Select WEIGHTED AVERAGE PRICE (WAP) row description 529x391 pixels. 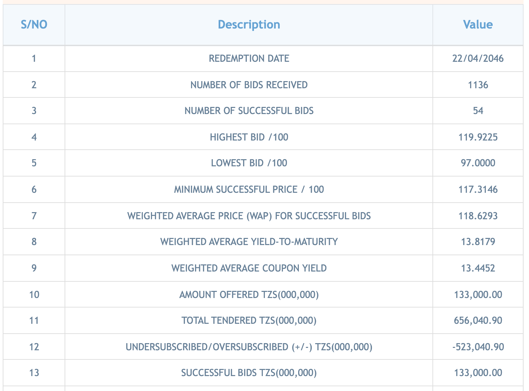pyautogui.click(x=249, y=216)
